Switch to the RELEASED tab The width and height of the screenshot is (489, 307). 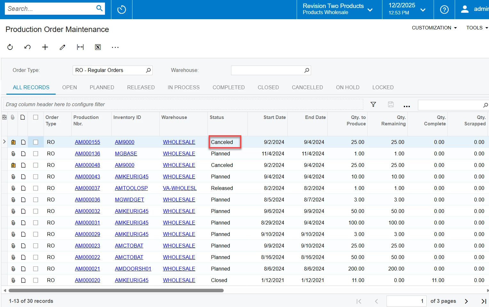pos(141,87)
